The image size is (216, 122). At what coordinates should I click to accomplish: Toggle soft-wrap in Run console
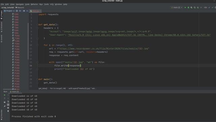(8, 102)
